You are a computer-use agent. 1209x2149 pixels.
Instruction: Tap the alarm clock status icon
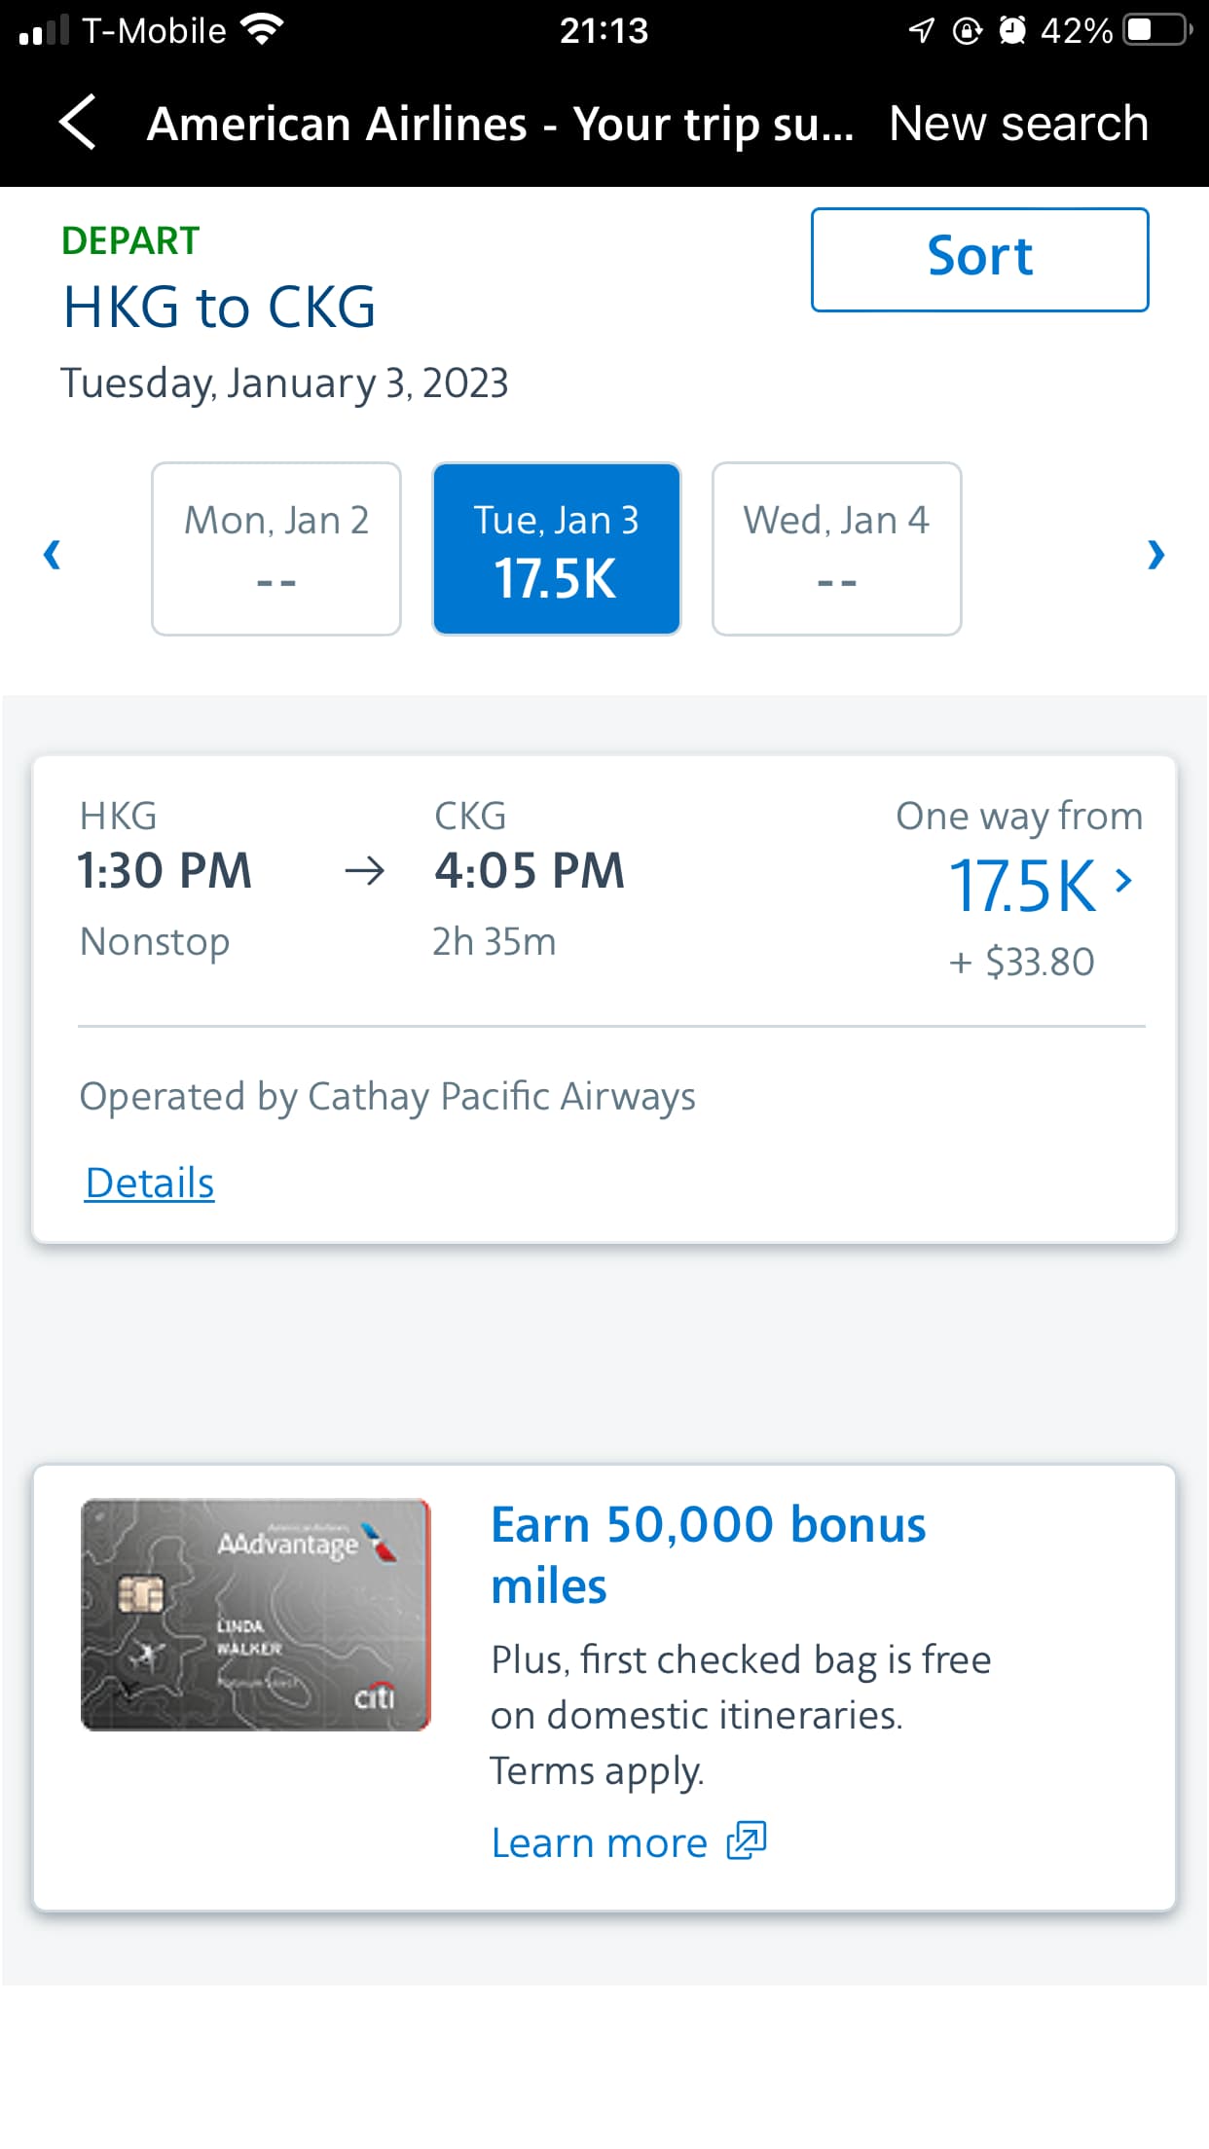[1012, 30]
